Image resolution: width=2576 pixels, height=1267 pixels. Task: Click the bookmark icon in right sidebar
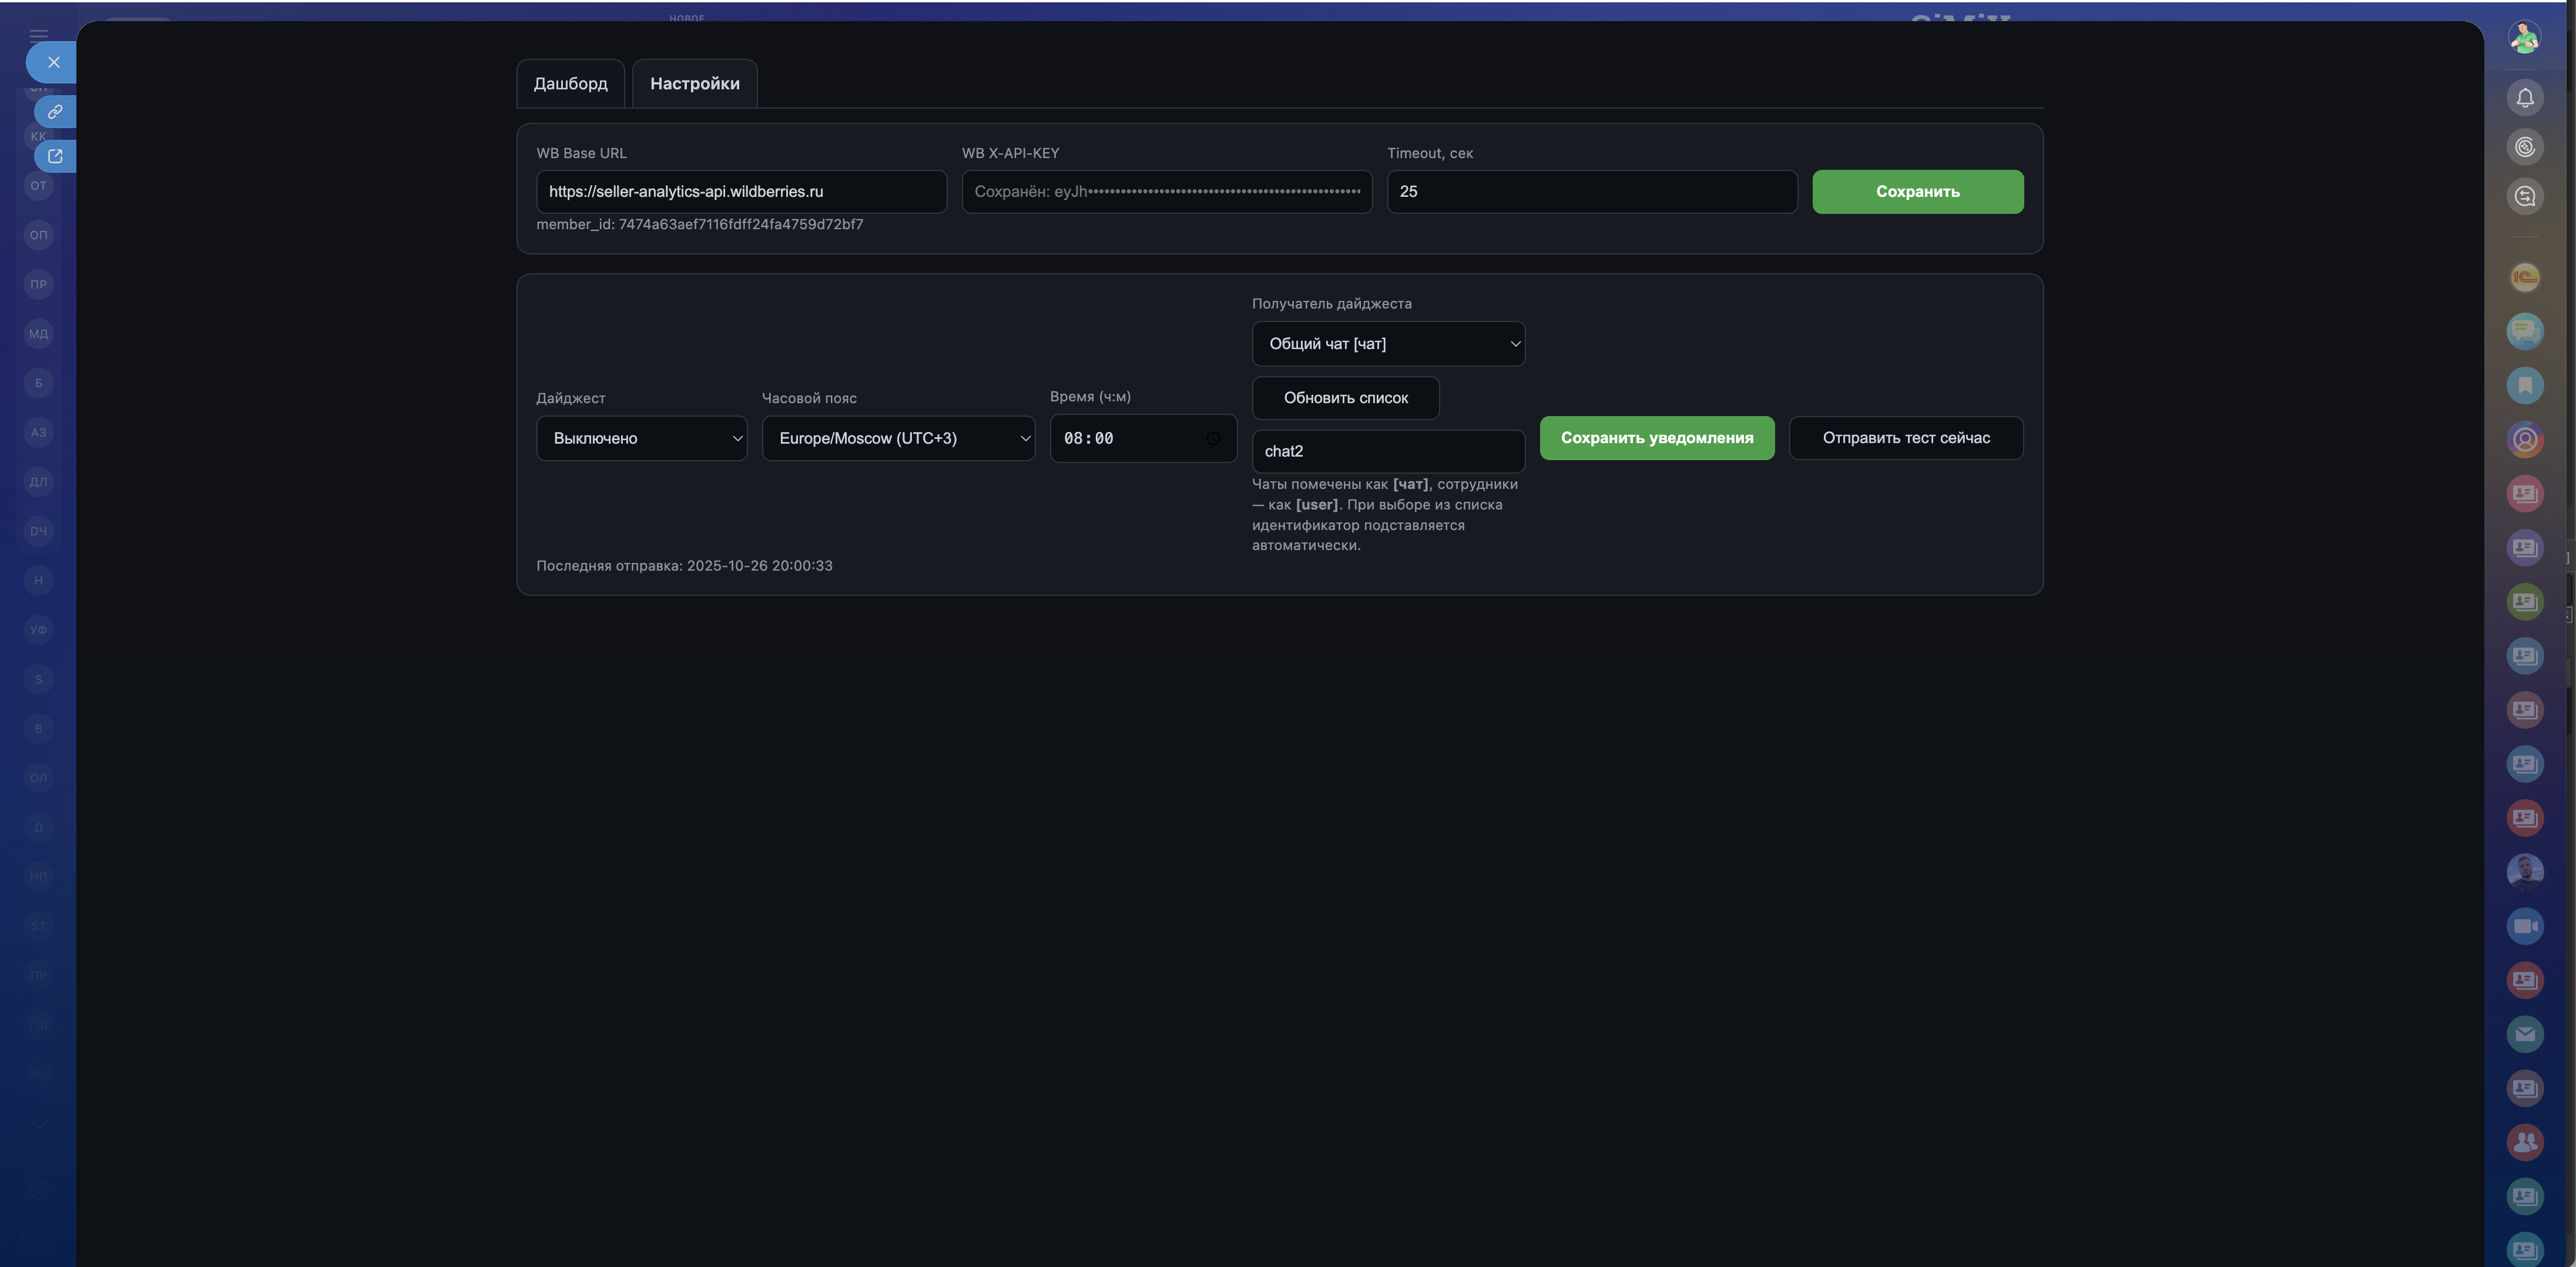pos(2524,385)
